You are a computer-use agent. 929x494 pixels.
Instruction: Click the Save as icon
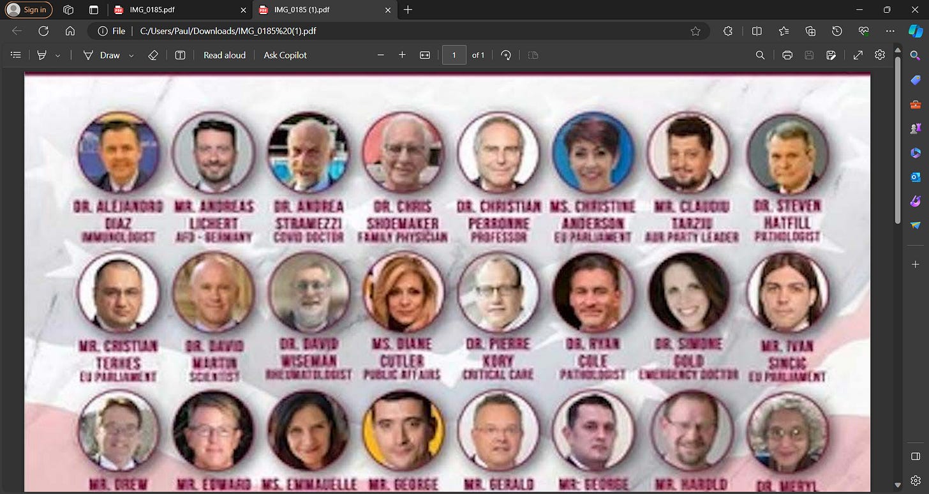(831, 56)
